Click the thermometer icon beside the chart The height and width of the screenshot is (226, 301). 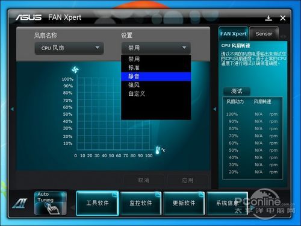[x=158, y=150]
